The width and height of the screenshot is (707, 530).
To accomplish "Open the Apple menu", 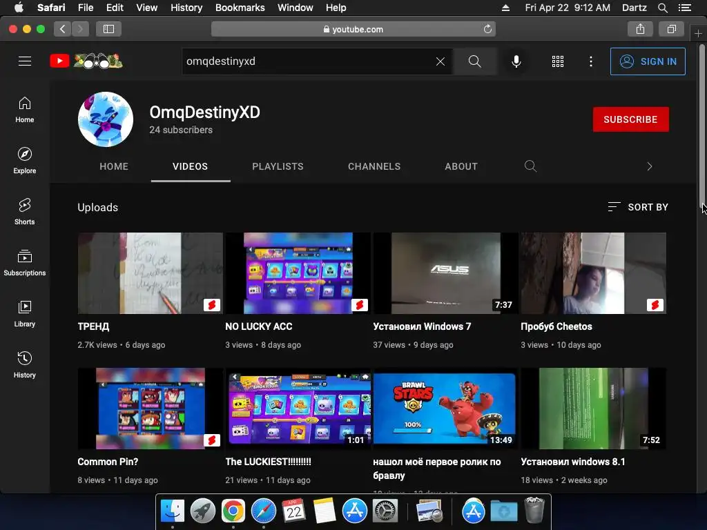I will (x=19, y=8).
